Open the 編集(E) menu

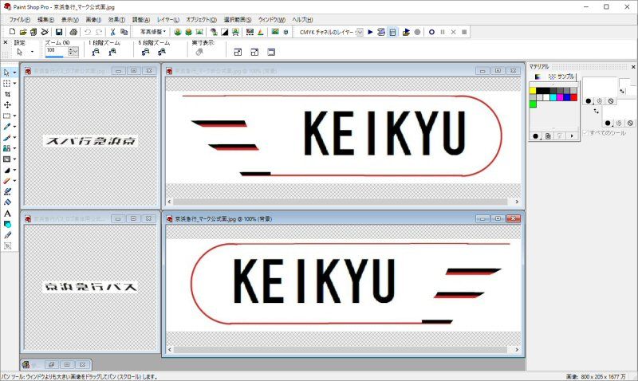click(x=45, y=19)
